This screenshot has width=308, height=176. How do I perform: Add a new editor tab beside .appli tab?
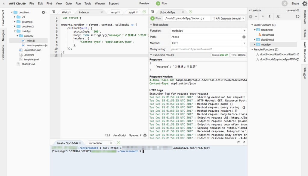(144, 12)
